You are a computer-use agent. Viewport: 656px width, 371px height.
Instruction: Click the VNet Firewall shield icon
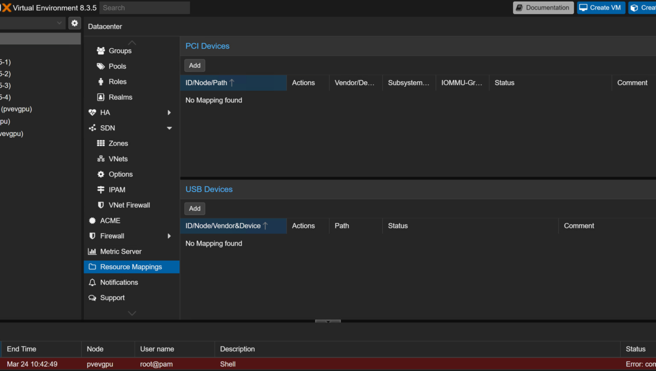pos(101,205)
